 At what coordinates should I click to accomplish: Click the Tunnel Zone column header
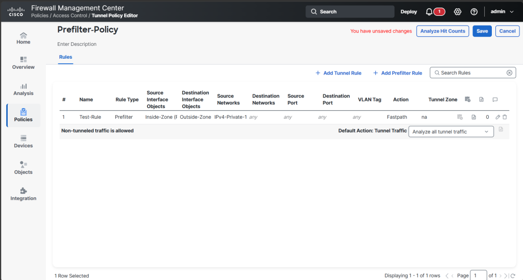(x=443, y=99)
